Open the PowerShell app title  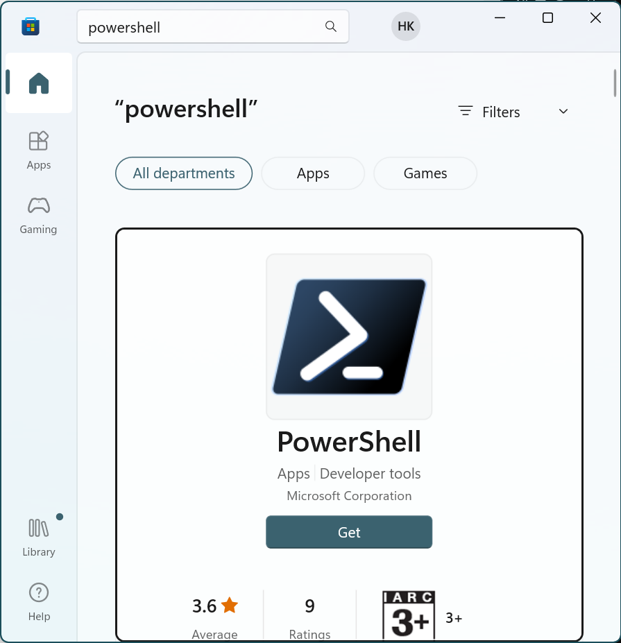click(x=349, y=442)
